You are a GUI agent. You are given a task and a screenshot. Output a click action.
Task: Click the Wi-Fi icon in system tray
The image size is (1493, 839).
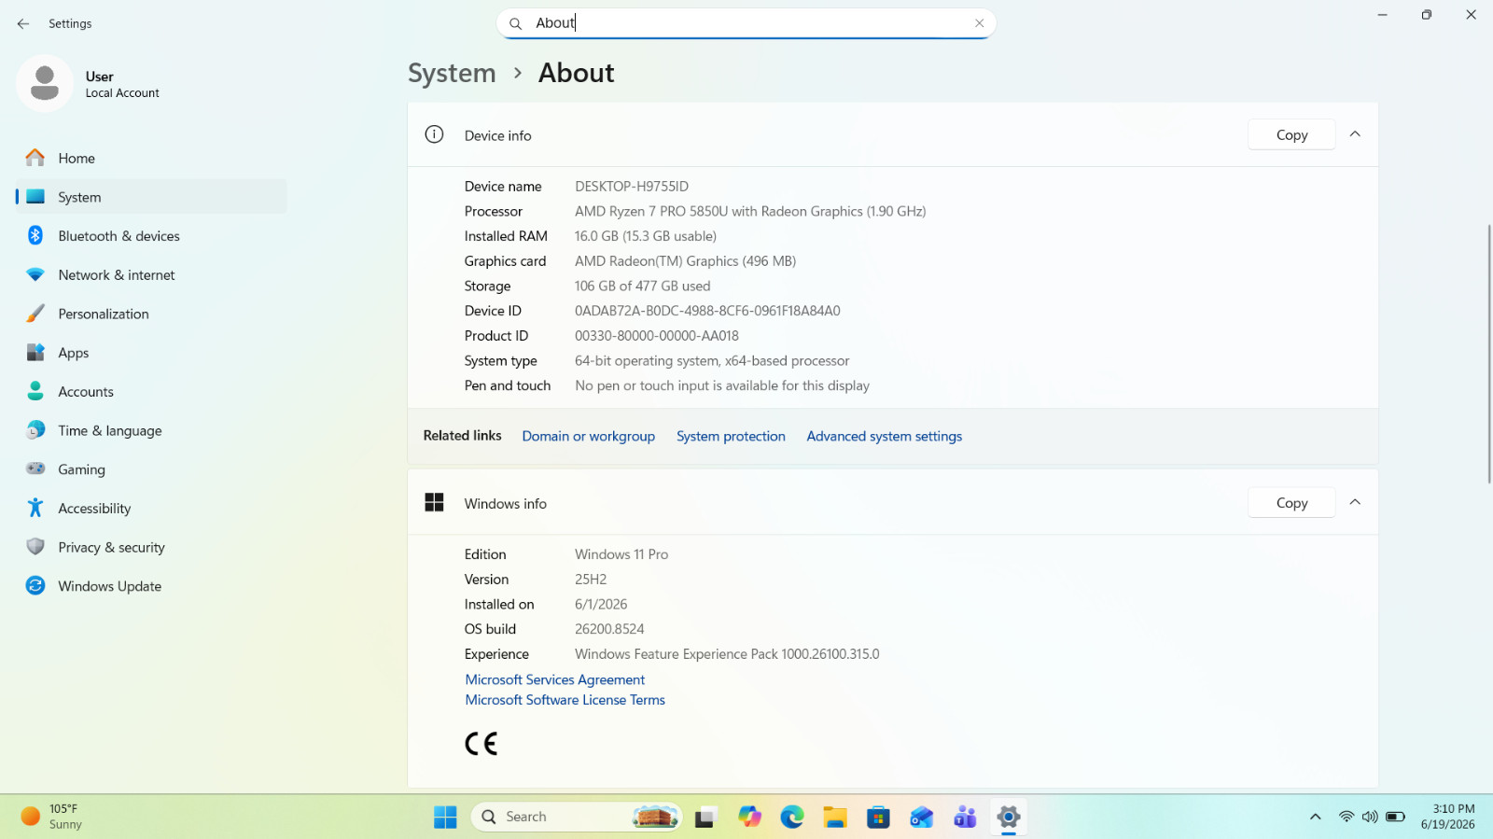(x=1346, y=817)
